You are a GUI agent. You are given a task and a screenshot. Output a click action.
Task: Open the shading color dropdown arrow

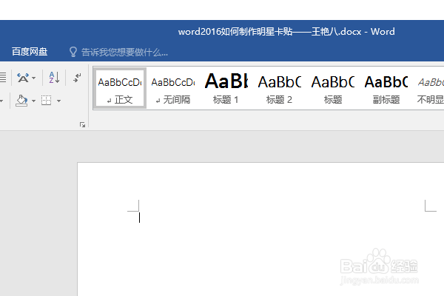(33, 101)
